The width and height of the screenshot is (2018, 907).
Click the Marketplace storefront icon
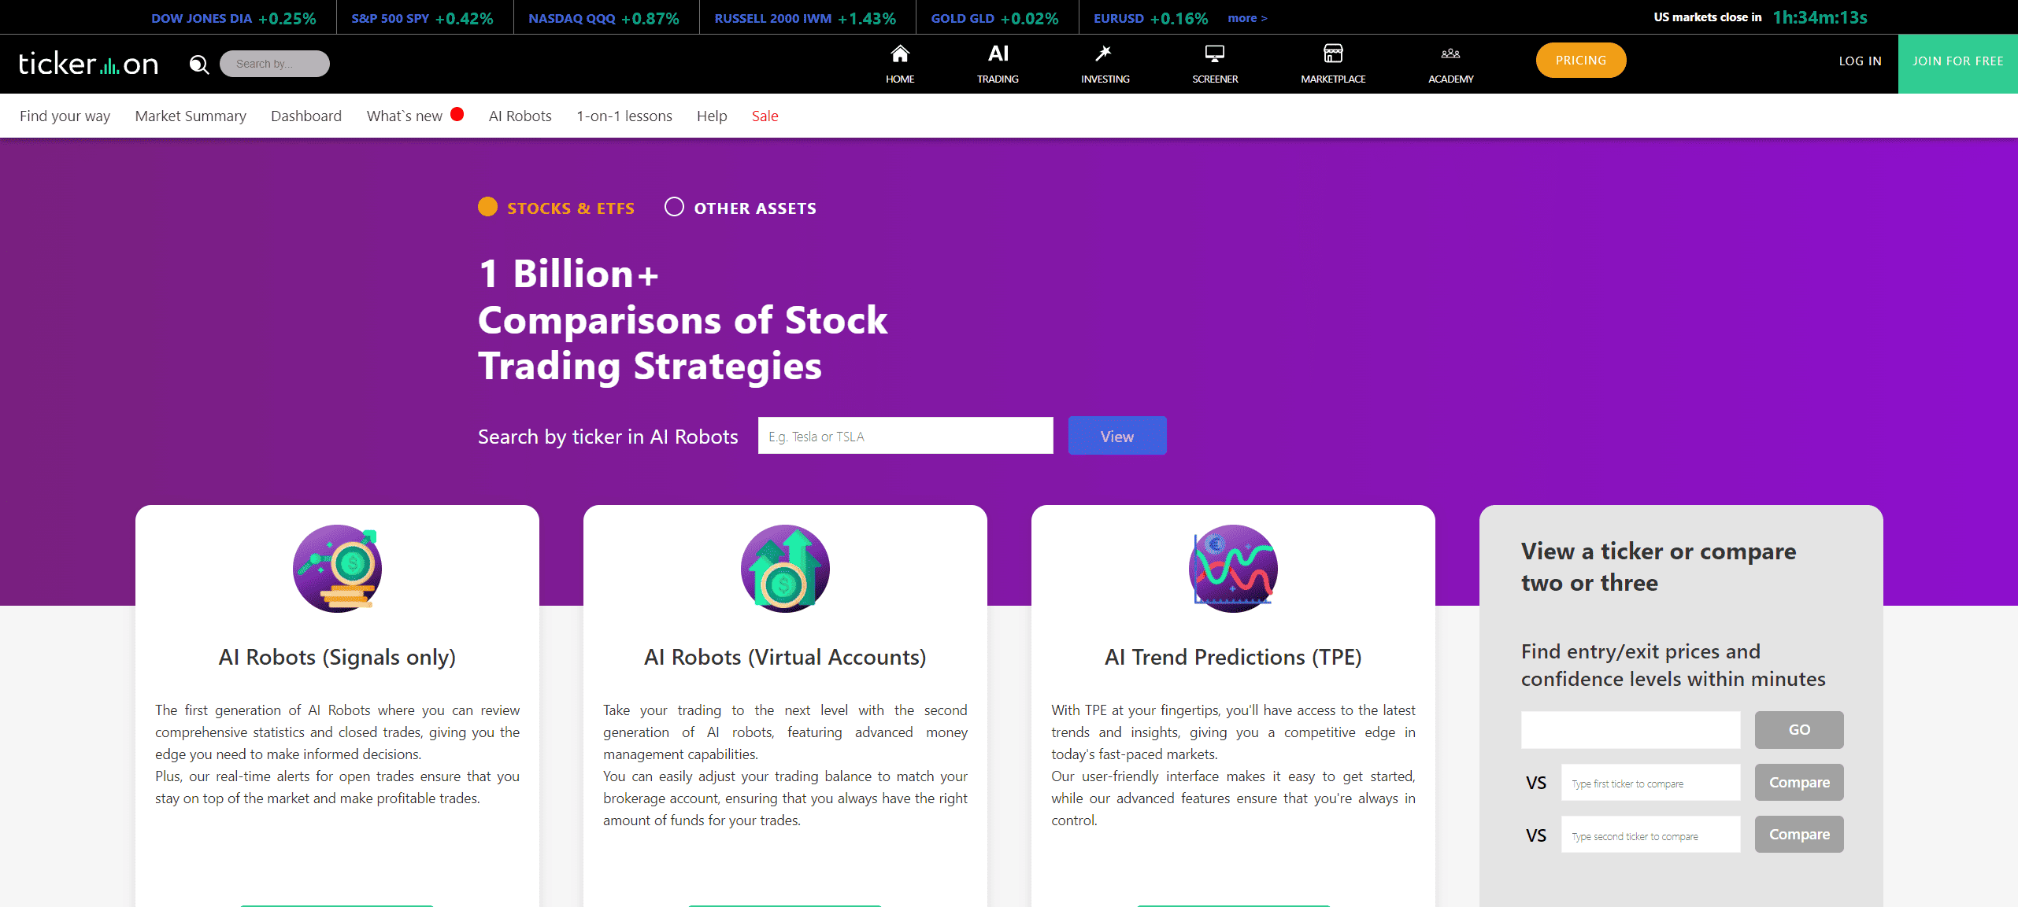click(1333, 54)
